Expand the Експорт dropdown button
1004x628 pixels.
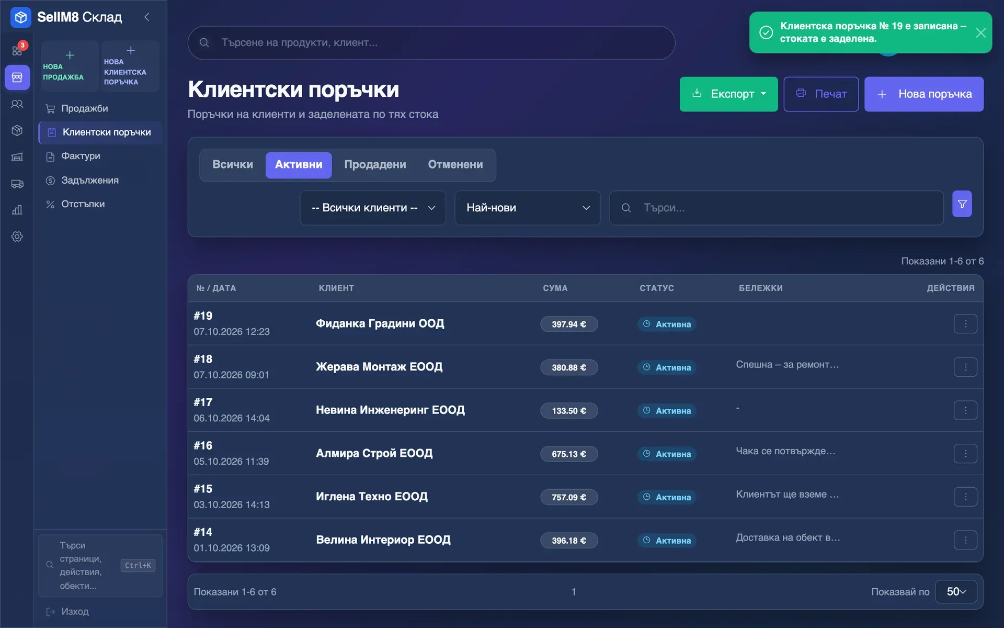tap(728, 94)
